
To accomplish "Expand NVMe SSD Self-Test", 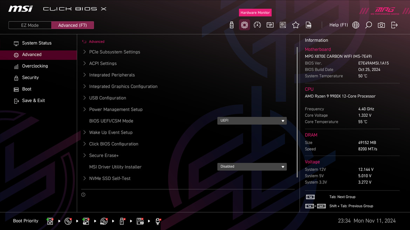I will [x=110, y=178].
